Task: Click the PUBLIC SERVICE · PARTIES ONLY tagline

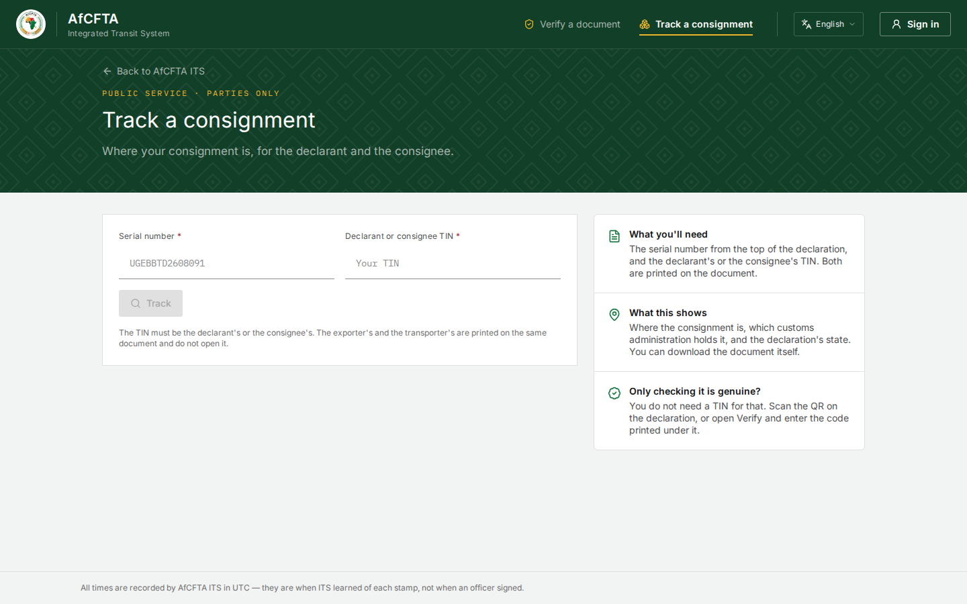Action: point(191,93)
